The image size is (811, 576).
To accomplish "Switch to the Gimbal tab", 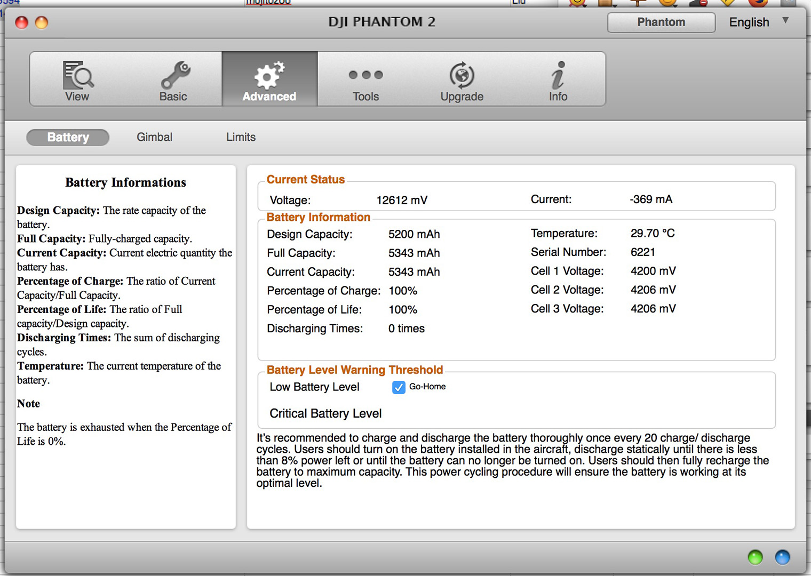I will (154, 137).
